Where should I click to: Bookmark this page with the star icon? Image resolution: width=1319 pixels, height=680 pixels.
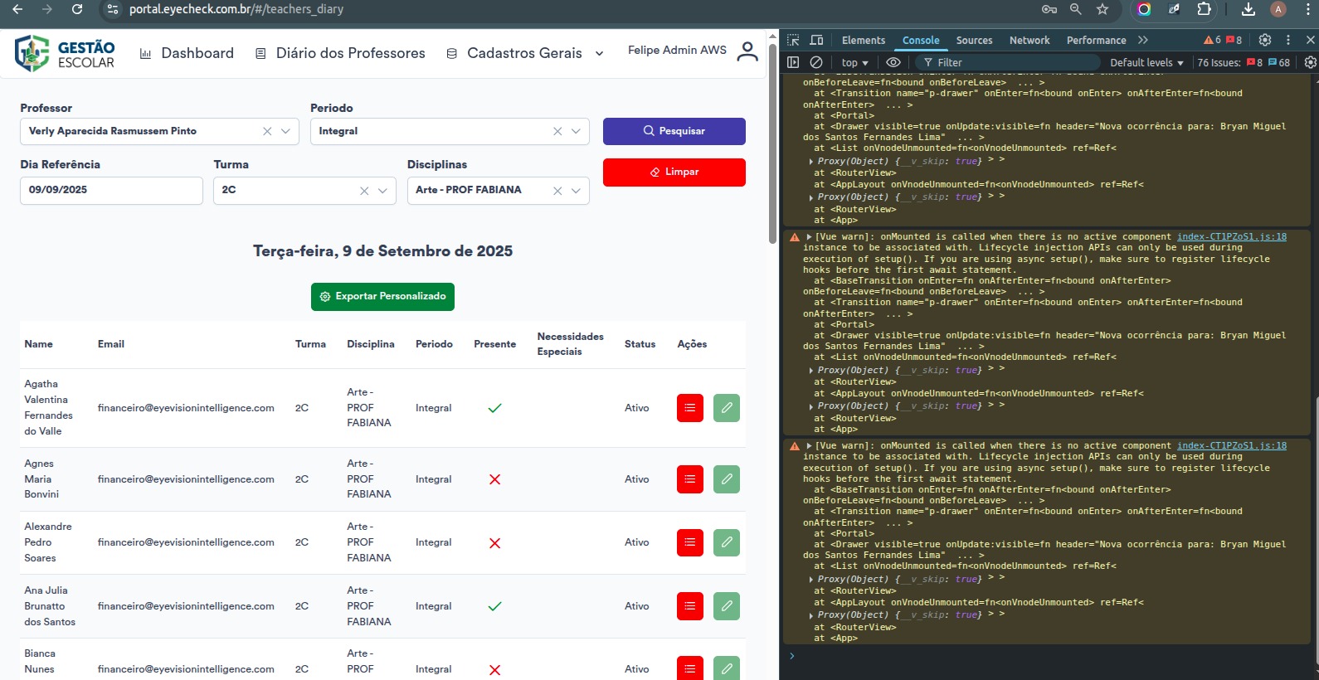tap(1102, 9)
